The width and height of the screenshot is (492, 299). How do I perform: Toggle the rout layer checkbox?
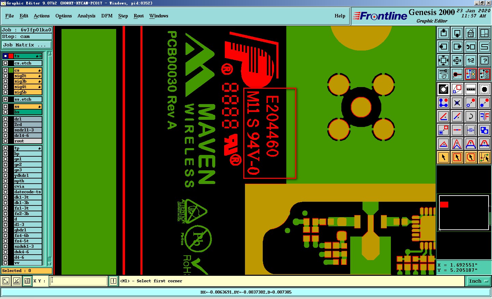point(5,141)
